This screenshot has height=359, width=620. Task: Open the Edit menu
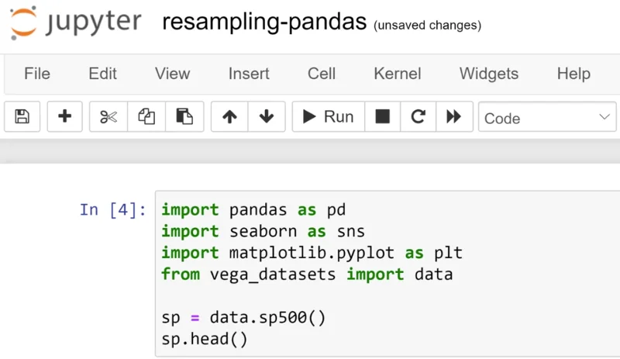[102, 74]
